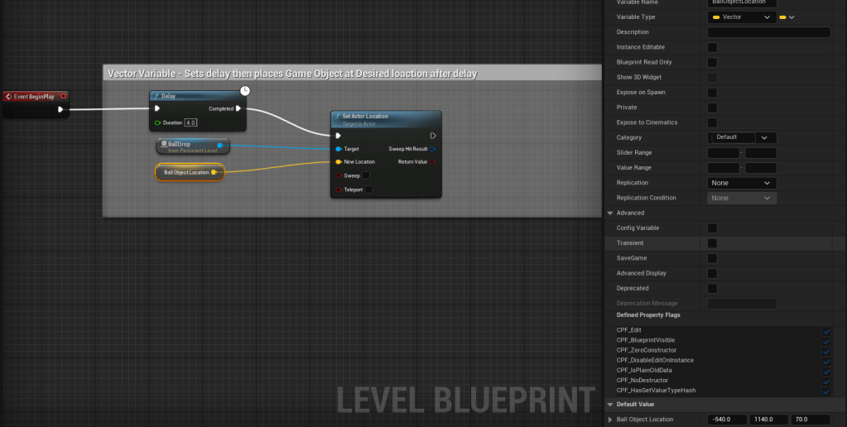The height and width of the screenshot is (427, 847).
Task: Toggle the Teleport checkbox on the node
Action: click(369, 190)
